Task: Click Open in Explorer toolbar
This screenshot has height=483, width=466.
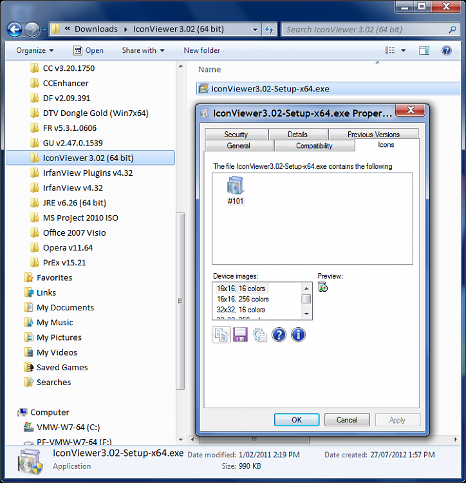Action: pos(88,50)
